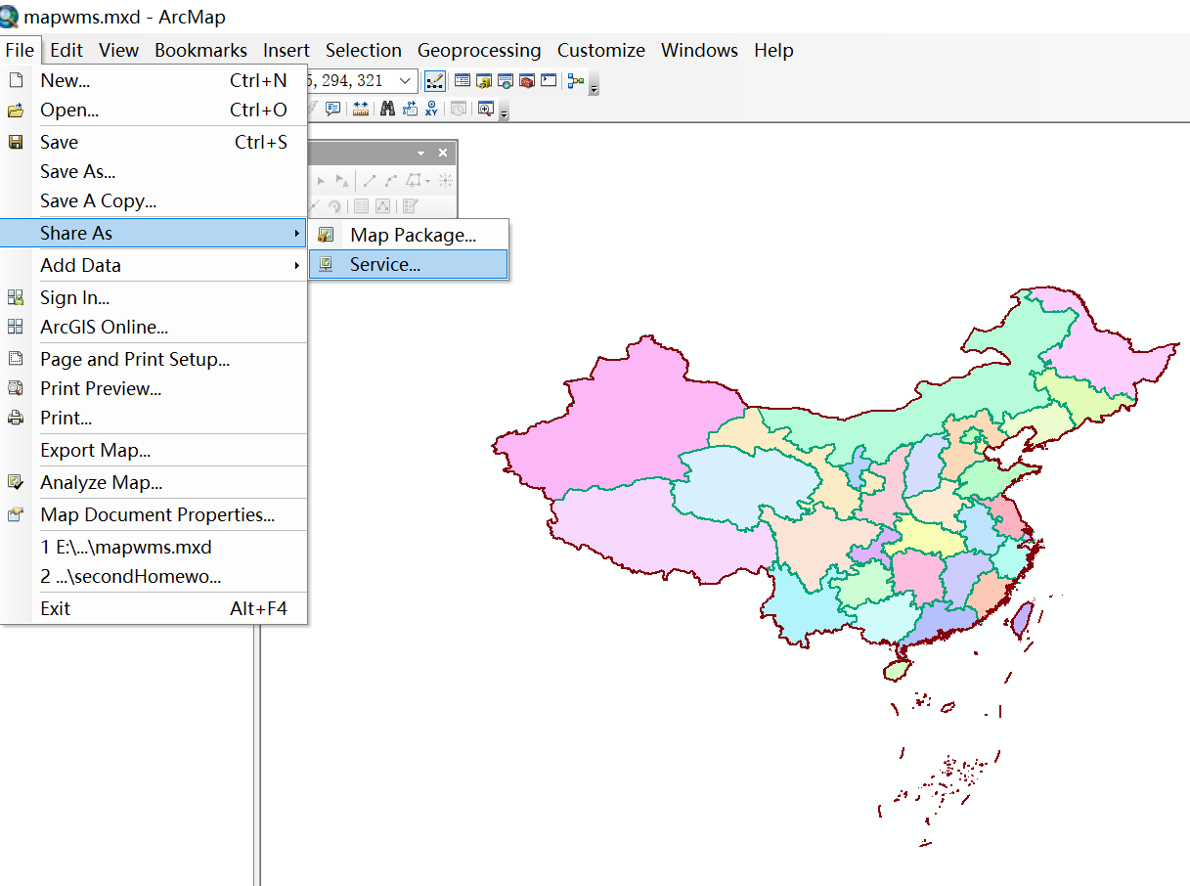The width and height of the screenshot is (1190, 886).
Task: Open recent file 2 secondHomewo...
Action: click(154, 576)
